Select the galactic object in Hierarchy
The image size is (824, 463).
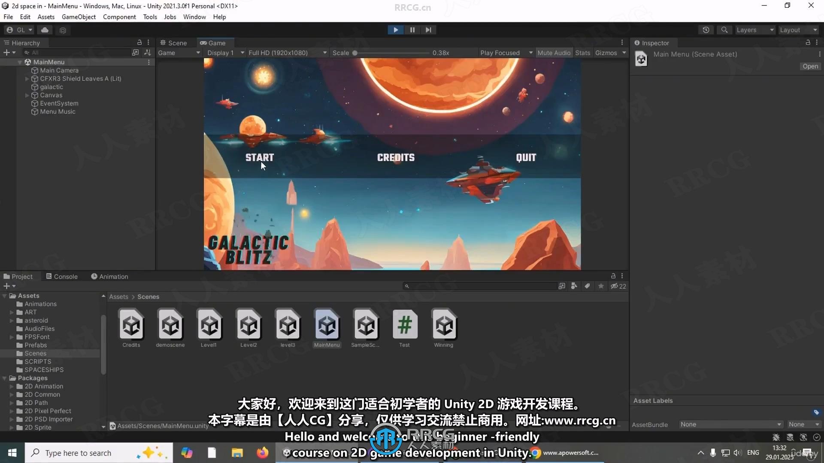(51, 87)
